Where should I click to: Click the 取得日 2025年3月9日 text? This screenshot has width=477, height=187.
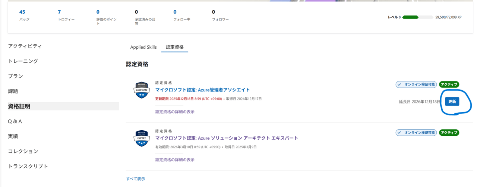[x=240, y=147]
